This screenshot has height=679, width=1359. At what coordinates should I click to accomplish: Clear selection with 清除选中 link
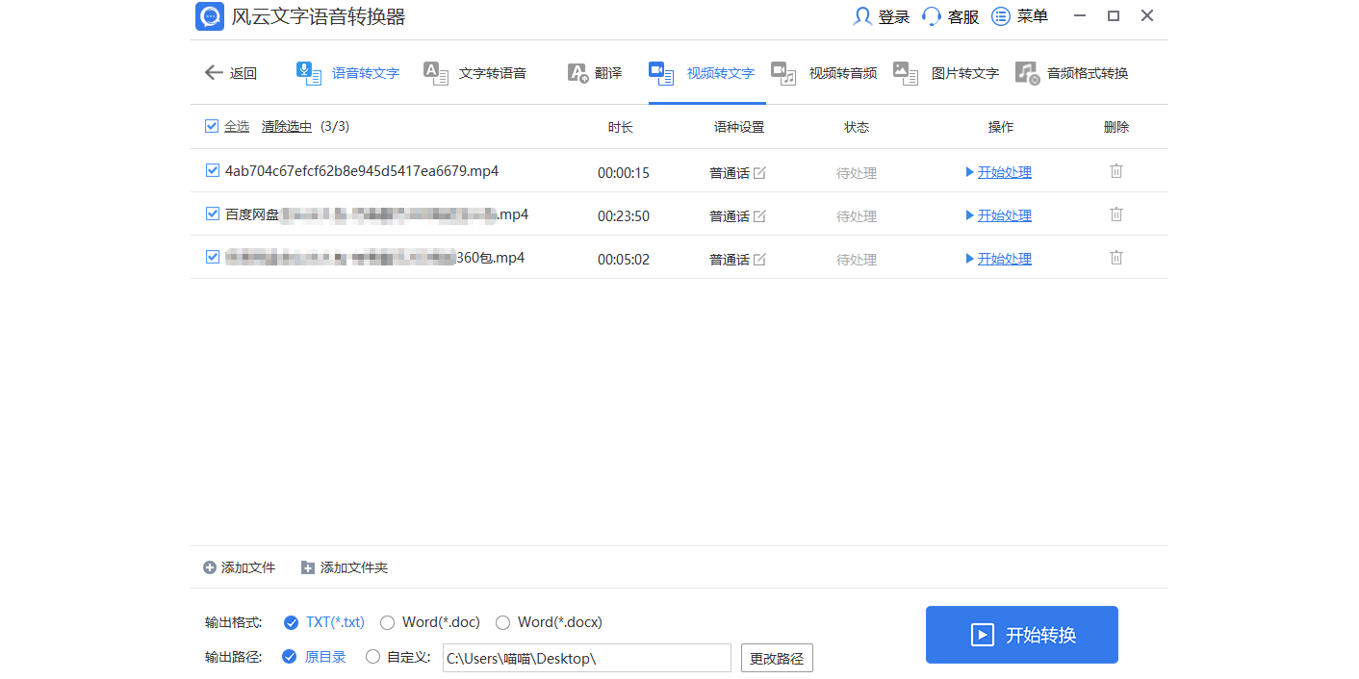point(286,126)
